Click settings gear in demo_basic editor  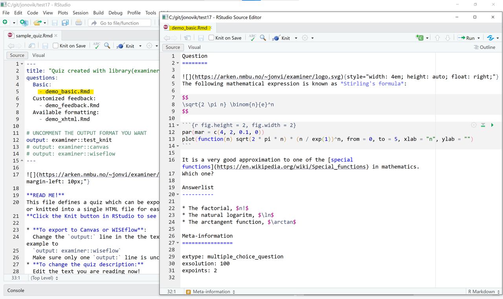[x=305, y=38]
